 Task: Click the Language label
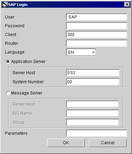(x=15, y=52)
